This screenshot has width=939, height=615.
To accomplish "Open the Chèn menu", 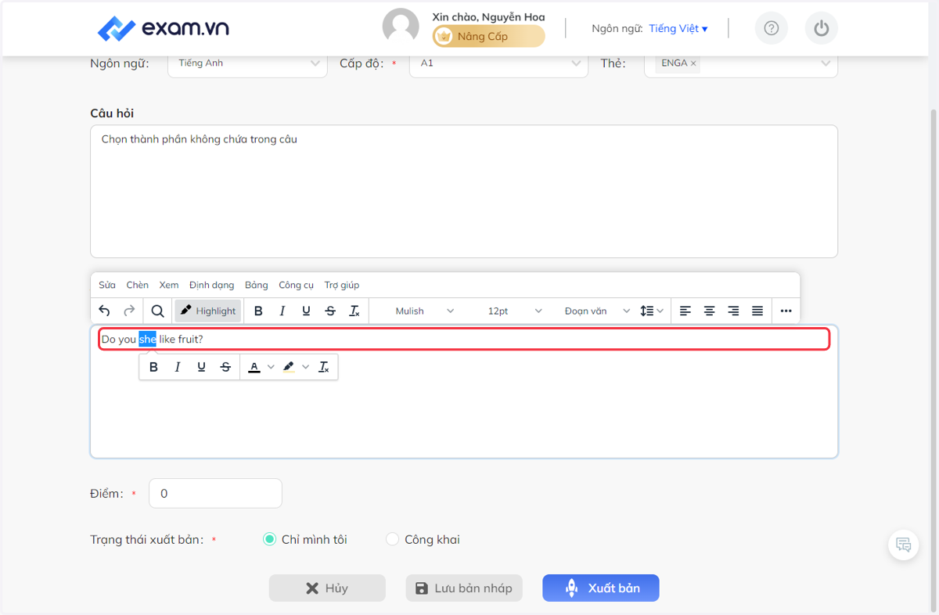I will coord(138,285).
